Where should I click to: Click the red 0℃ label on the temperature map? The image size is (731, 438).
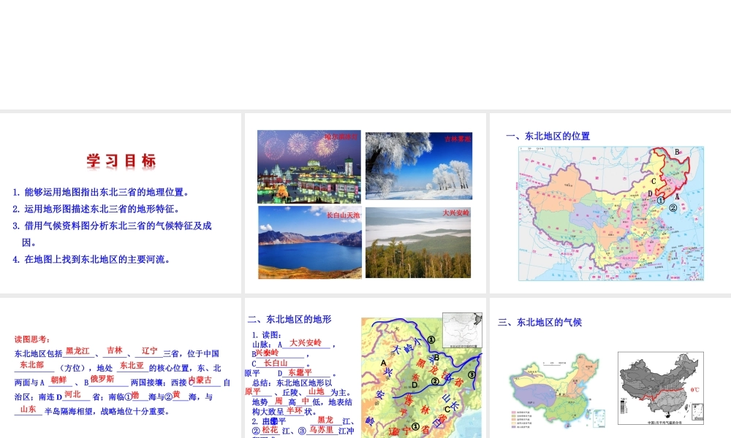click(694, 390)
